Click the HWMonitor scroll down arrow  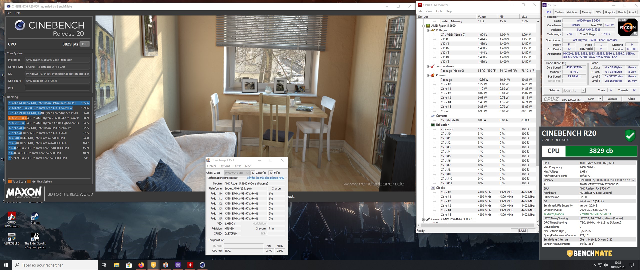[x=538, y=221]
